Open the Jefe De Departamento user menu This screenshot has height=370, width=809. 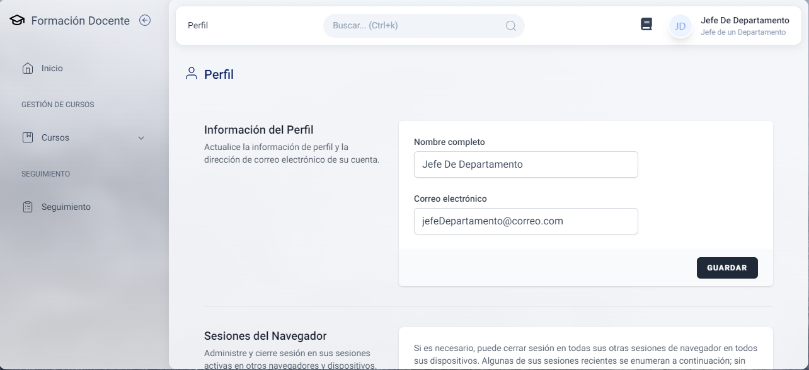(x=744, y=26)
